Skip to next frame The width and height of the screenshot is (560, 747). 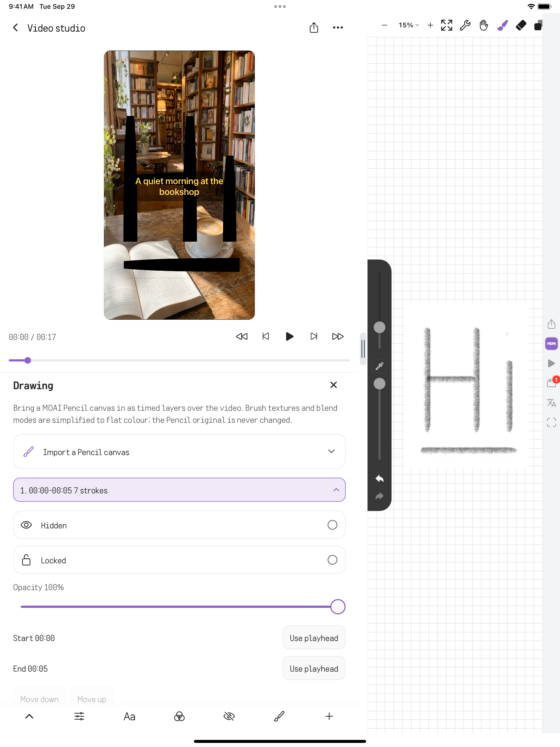[314, 336]
